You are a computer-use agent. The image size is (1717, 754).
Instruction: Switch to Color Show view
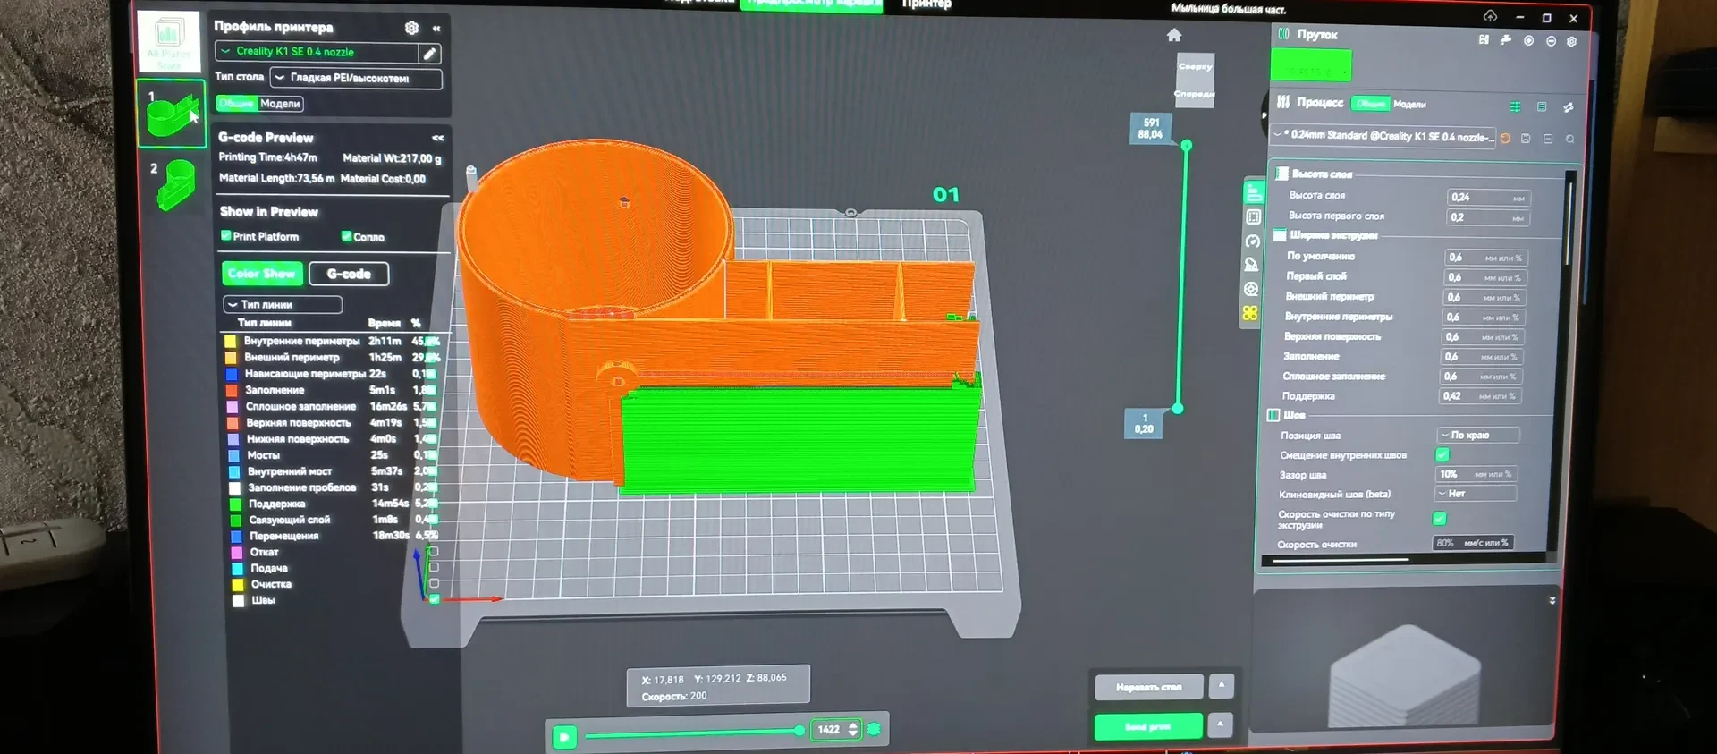pyautogui.click(x=262, y=274)
